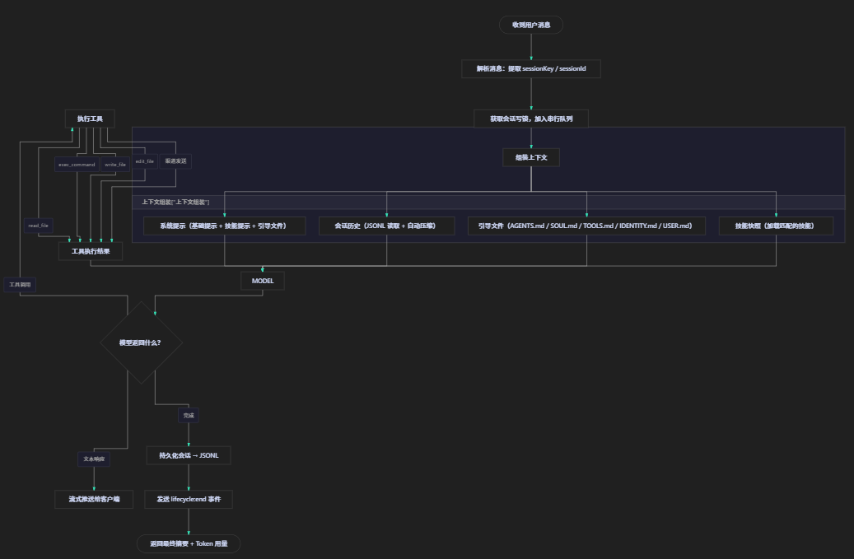Viewport: 854px width, 559px height.
Task: Click the '返回最终摘要 + Token 用量' end node
Action: point(189,543)
